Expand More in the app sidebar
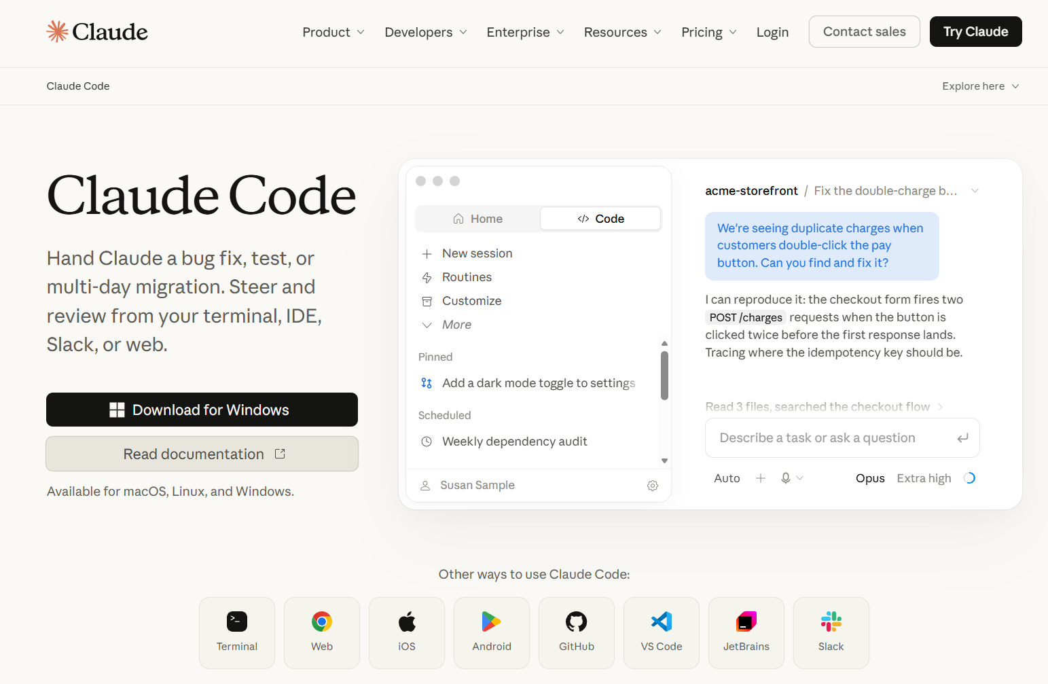 [x=446, y=325]
